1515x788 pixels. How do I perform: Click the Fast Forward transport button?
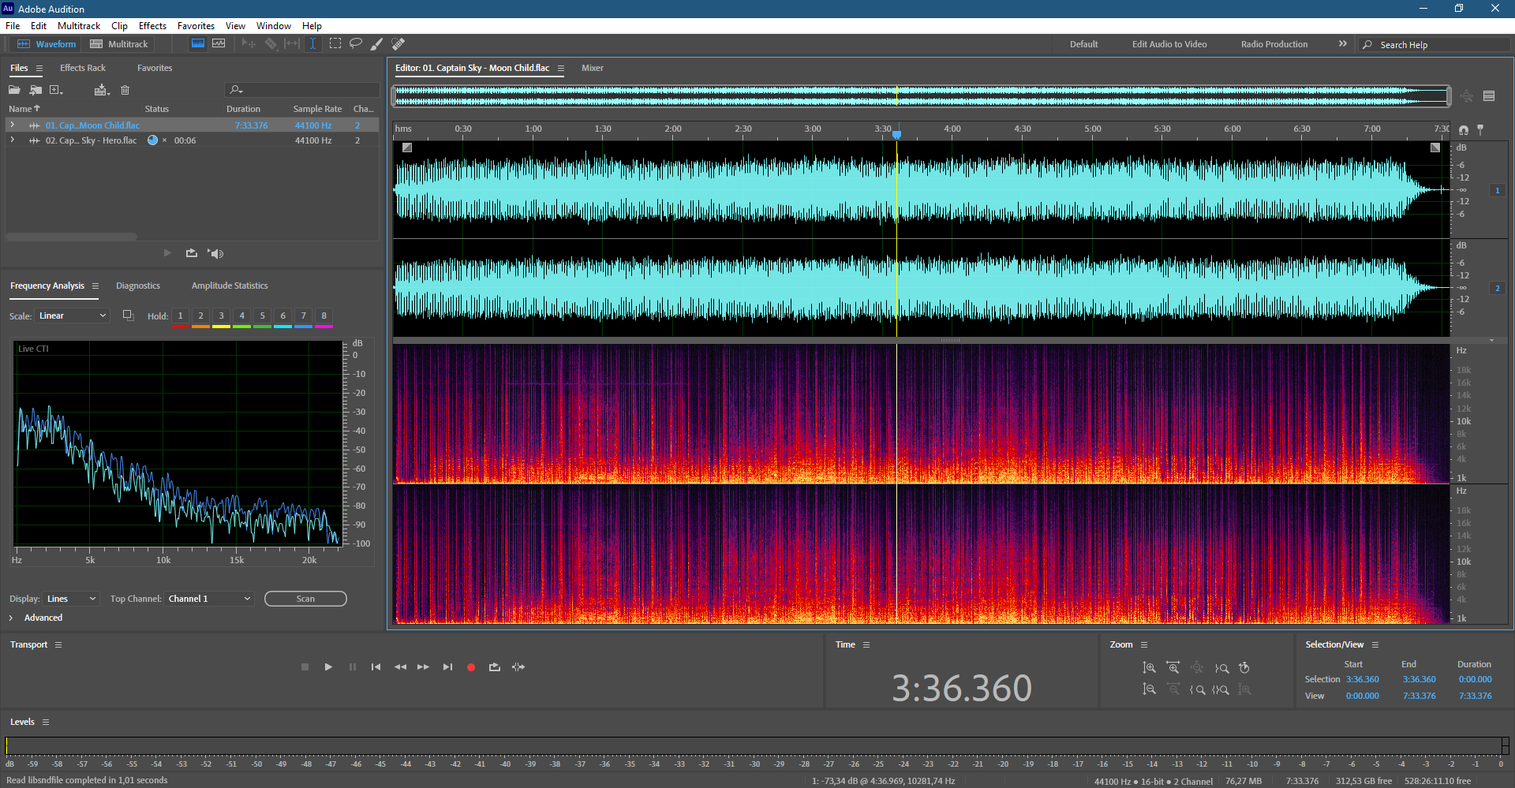tap(423, 667)
